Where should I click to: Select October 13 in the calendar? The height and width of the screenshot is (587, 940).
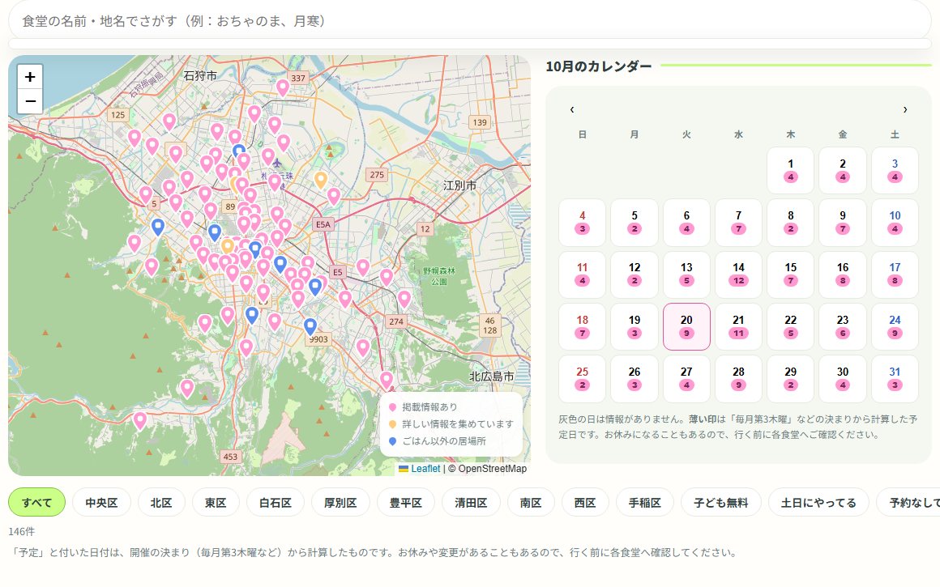click(x=686, y=274)
